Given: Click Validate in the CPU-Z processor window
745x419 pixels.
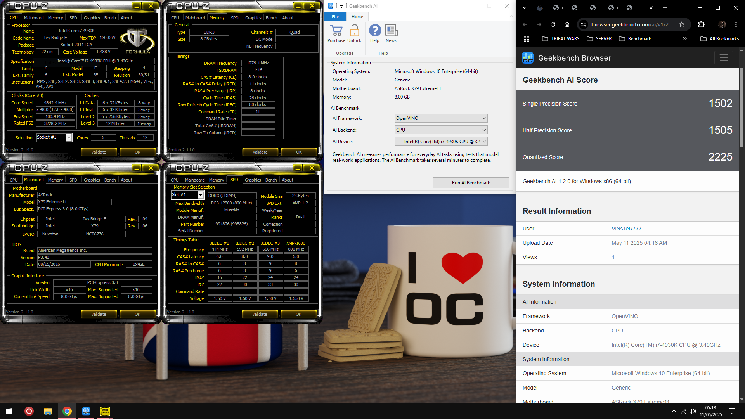Looking at the screenshot, I should click(99, 152).
